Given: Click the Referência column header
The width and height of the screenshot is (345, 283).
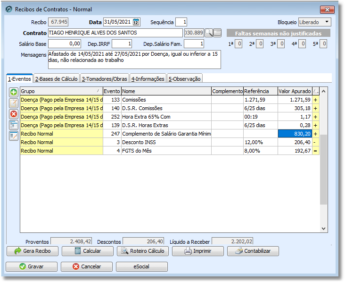Looking at the screenshot, I should pyautogui.click(x=261, y=91).
